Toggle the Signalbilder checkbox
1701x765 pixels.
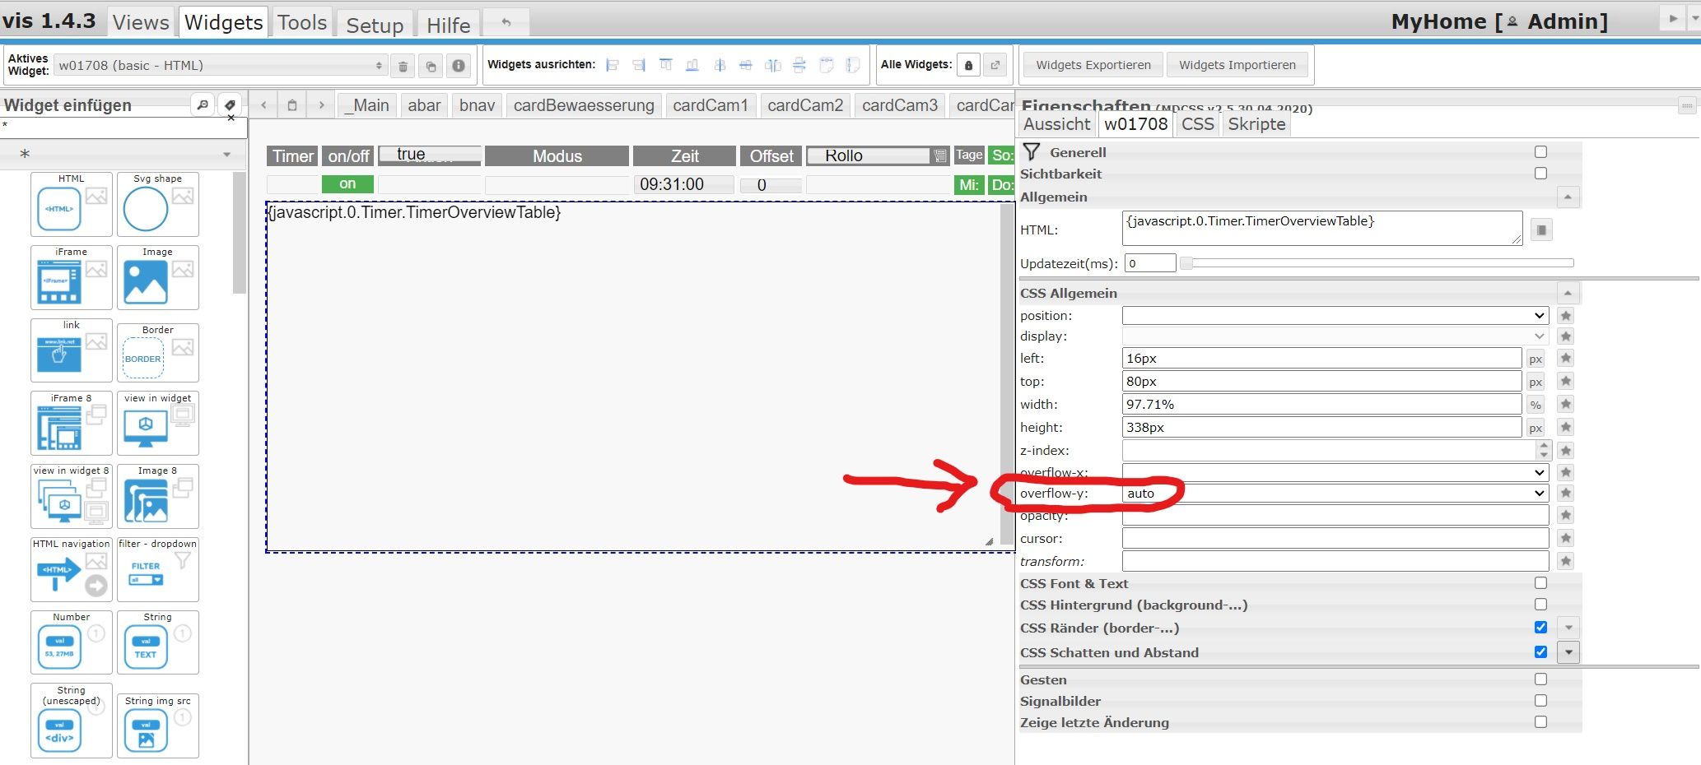click(1540, 701)
